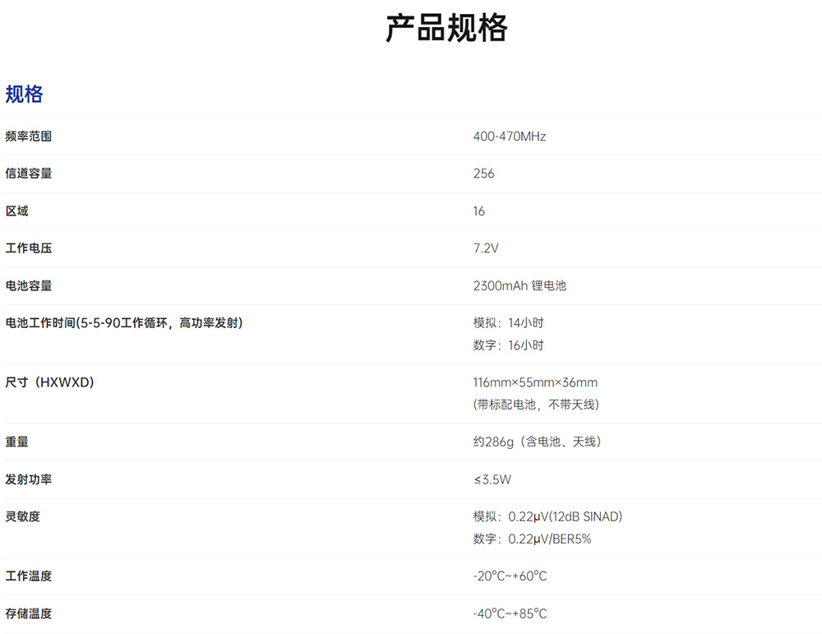The height and width of the screenshot is (634, 822).
Task: Select the 区域 row label
Action: tap(16, 211)
